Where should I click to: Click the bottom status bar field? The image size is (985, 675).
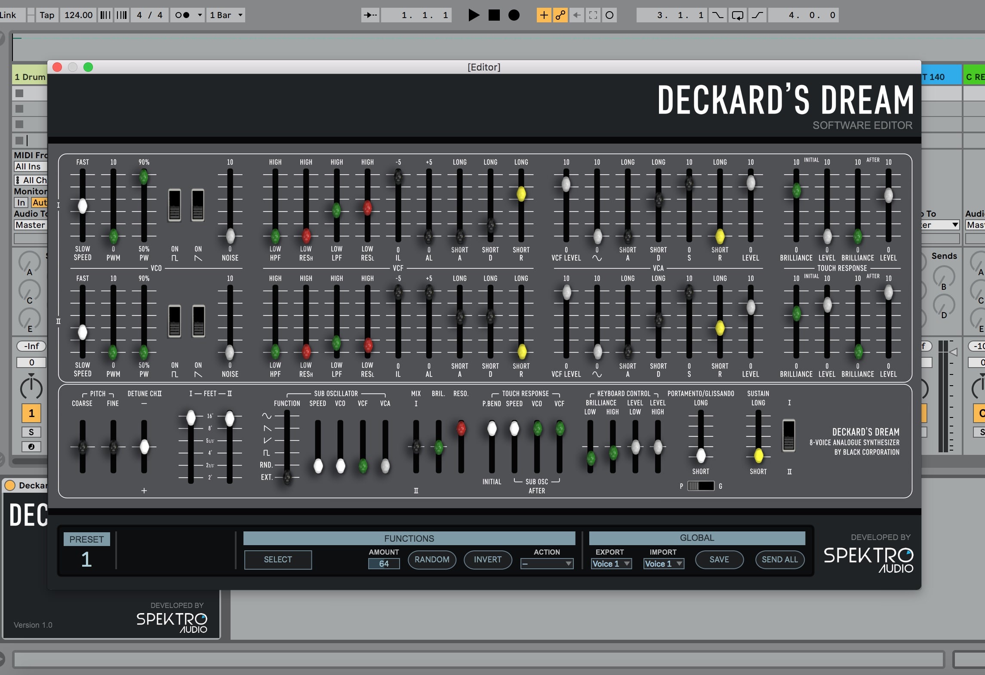478,660
